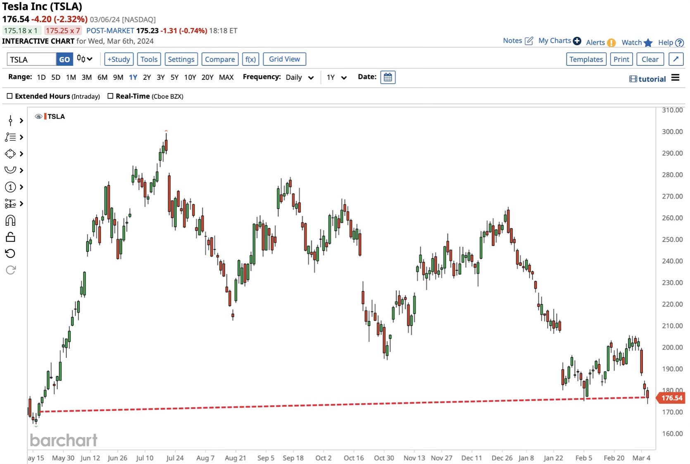Image resolution: width=690 pixels, height=464 pixels.
Task: Open the Frequency Daily dropdown
Action: pyautogui.click(x=300, y=77)
